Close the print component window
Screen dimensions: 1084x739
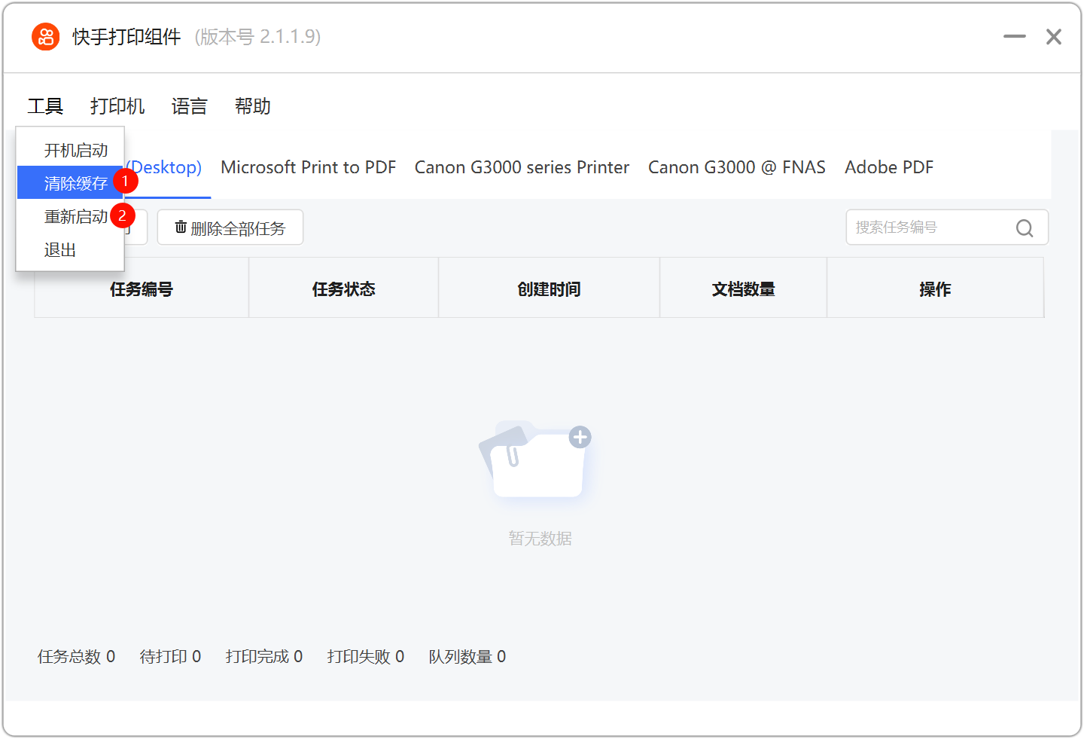1053,36
